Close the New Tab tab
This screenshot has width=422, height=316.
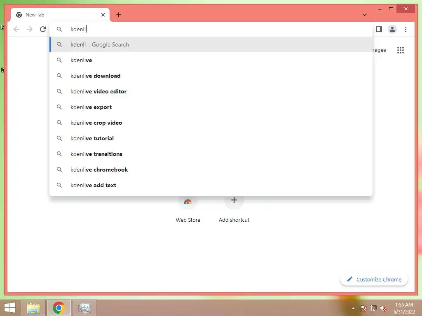[103, 15]
